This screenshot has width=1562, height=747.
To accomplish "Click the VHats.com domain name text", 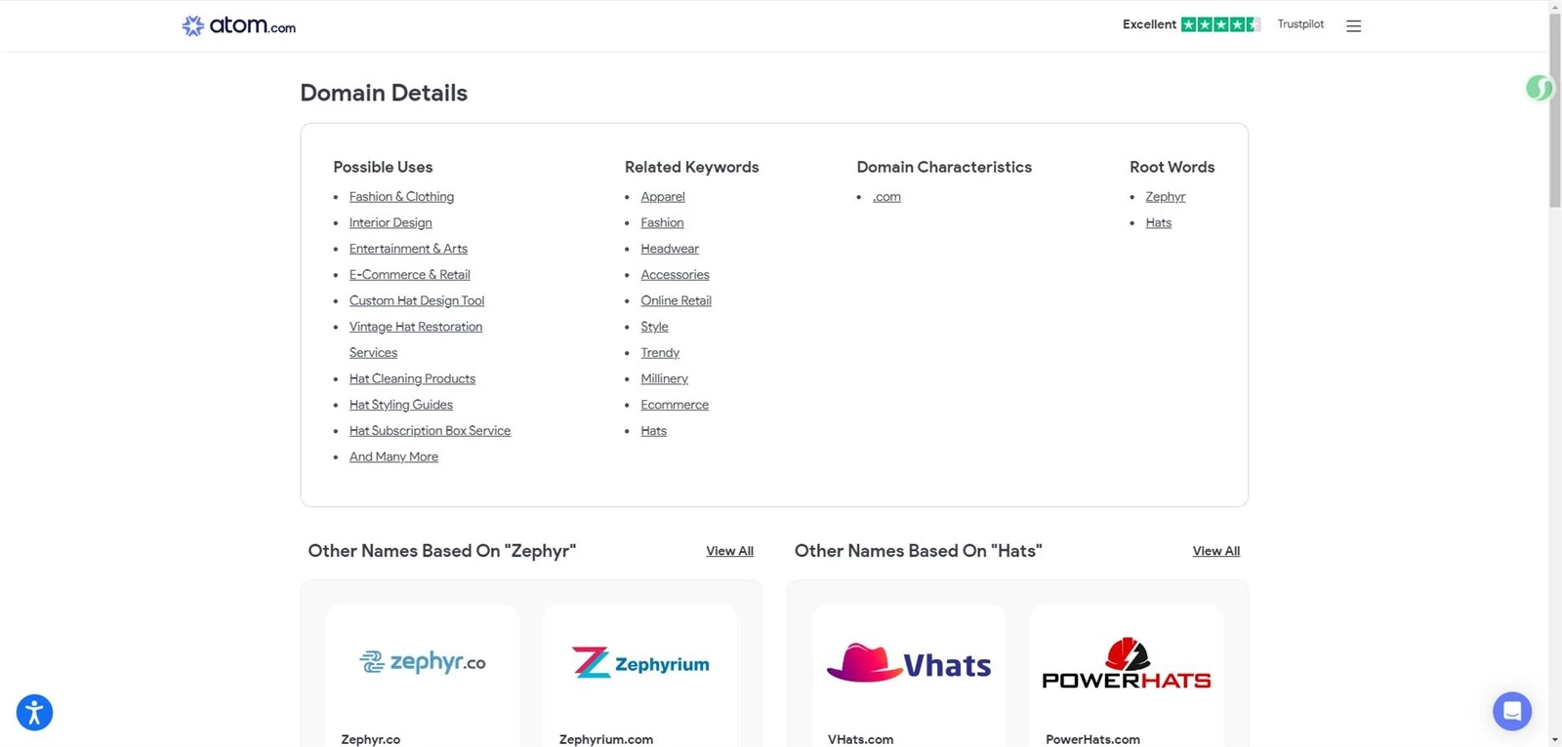I will click(x=860, y=739).
